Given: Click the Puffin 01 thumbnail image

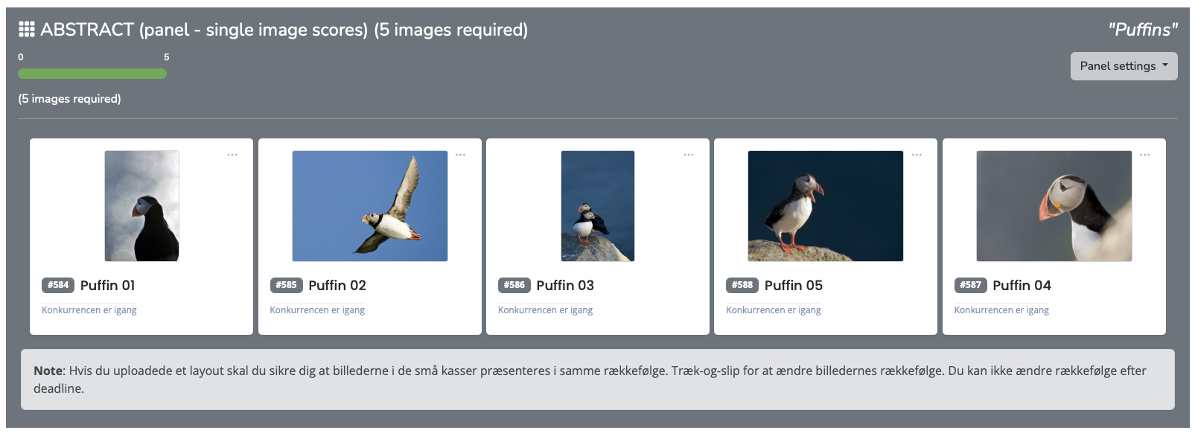Looking at the screenshot, I should [141, 206].
